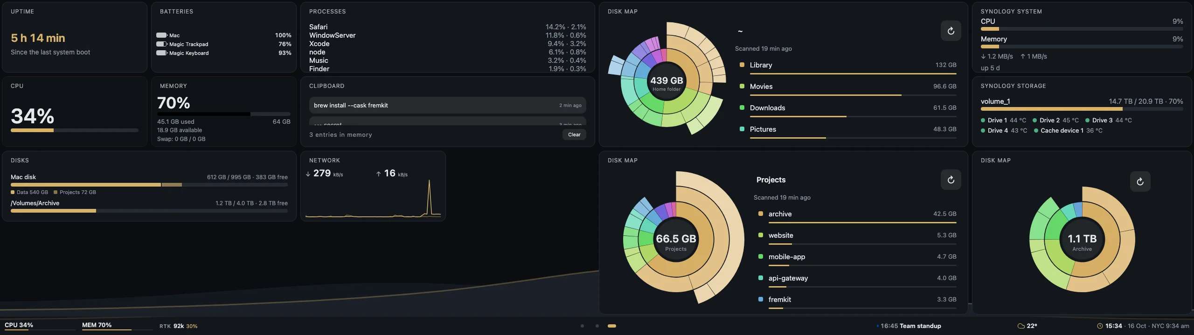The image size is (1194, 335).
Task: Click the Synology CPU 9% bar
Action: coord(1082,29)
